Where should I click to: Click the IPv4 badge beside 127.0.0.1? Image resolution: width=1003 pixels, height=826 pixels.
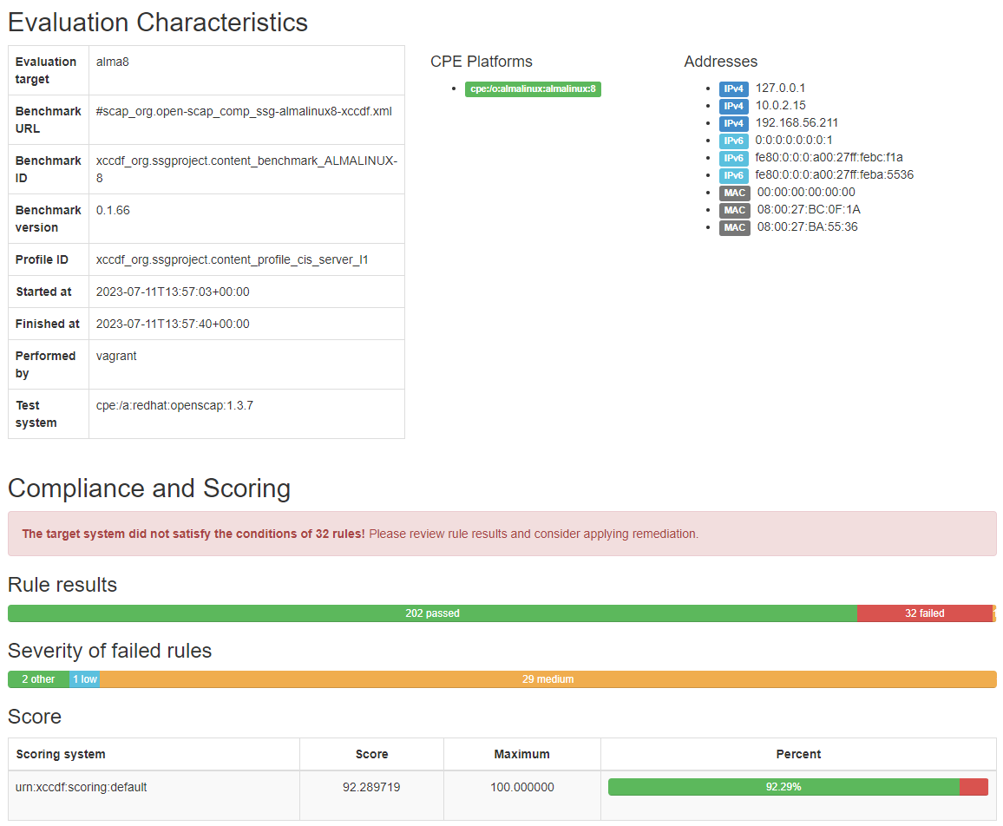734,89
